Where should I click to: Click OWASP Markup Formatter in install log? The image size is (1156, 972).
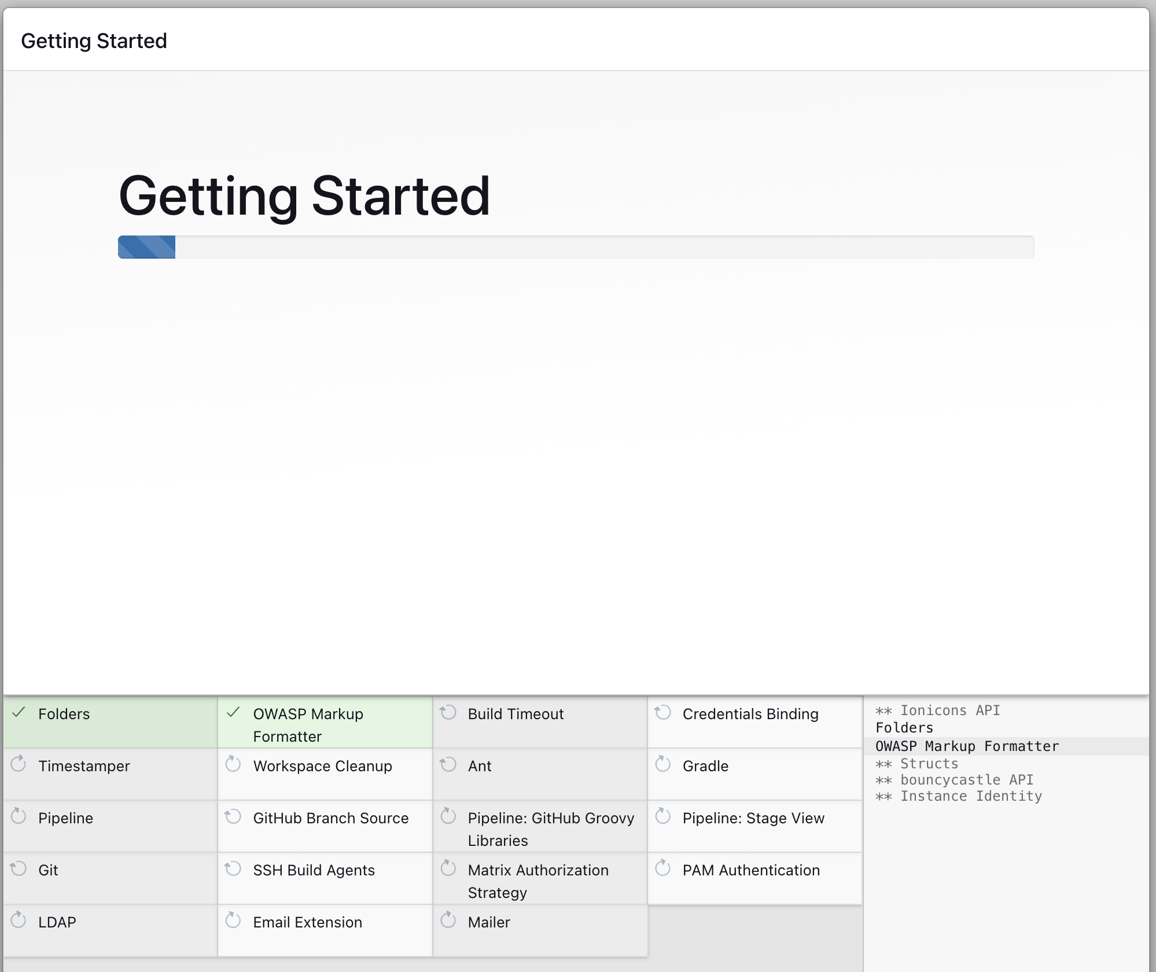[x=967, y=746]
